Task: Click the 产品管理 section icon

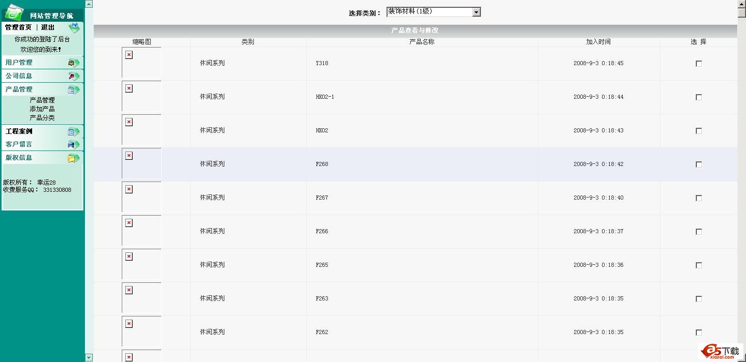Action: coord(74,89)
